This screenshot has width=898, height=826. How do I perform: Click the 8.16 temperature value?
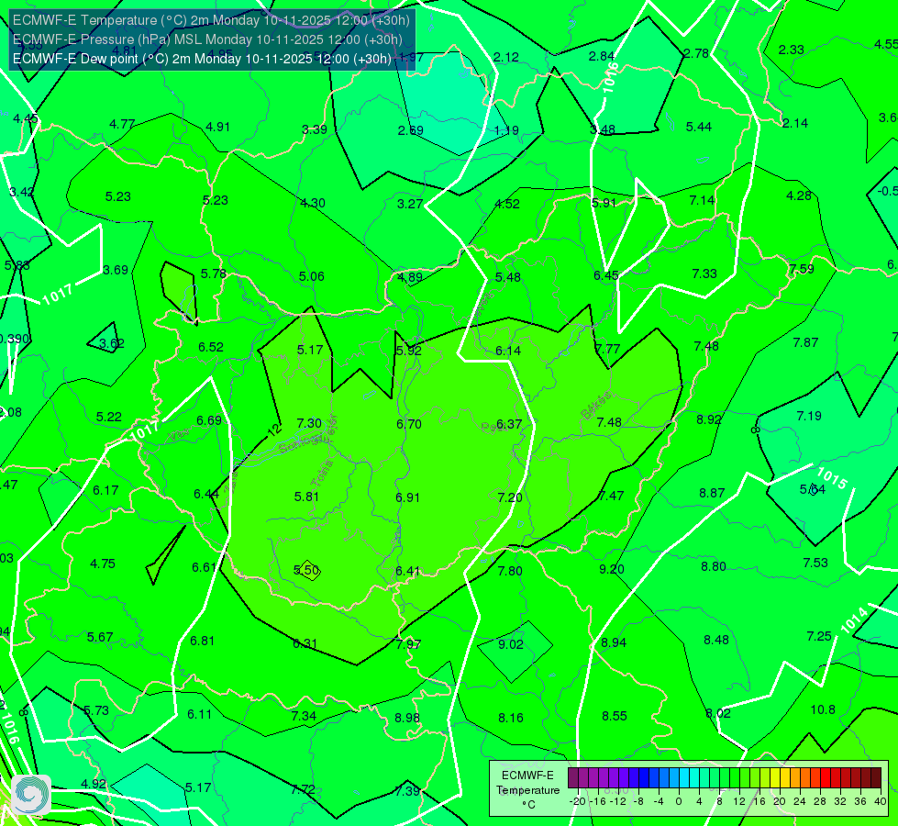tap(510, 718)
